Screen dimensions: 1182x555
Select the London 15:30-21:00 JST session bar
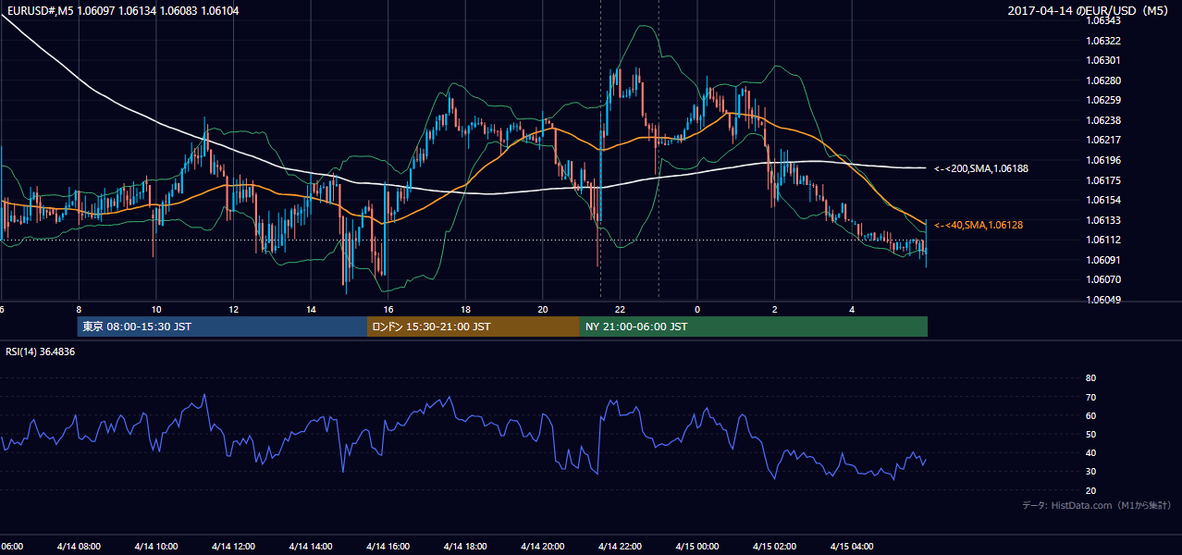(474, 327)
